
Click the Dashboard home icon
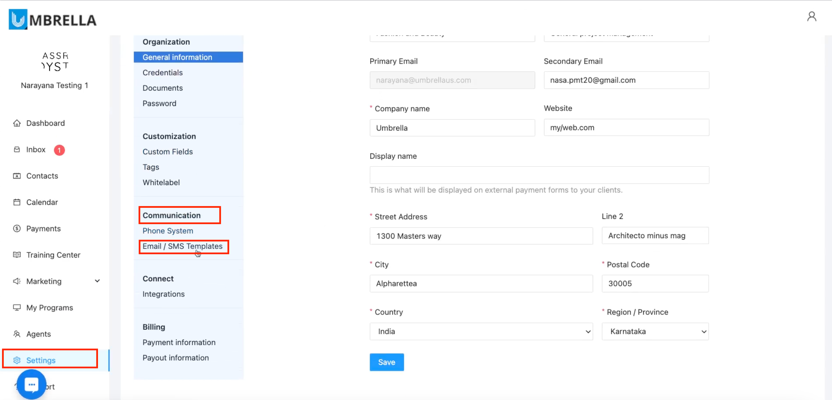point(17,123)
